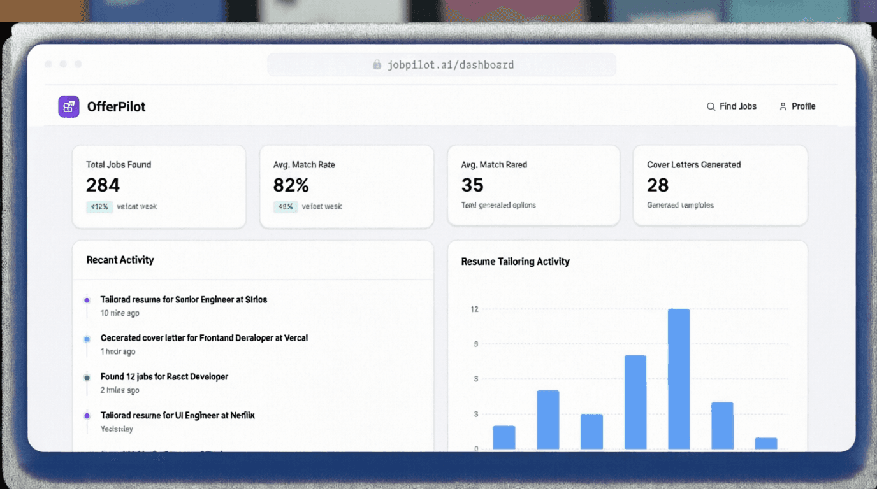
Task: Click the lock icon in address bar
Action: [x=377, y=65]
